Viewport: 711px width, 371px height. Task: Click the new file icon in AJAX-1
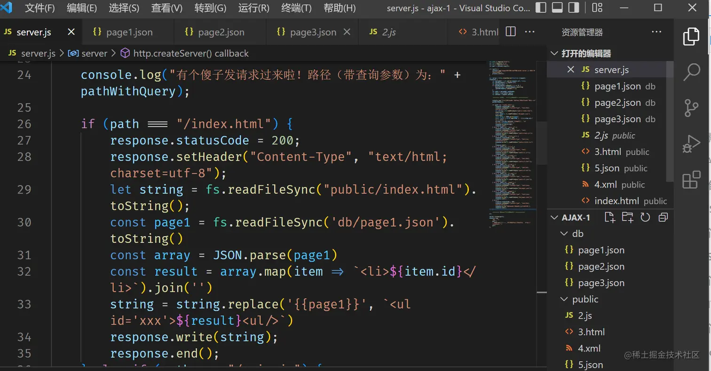(610, 217)
